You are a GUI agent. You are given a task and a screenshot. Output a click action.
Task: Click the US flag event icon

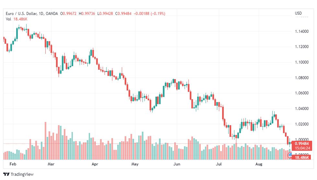(290, 155)
